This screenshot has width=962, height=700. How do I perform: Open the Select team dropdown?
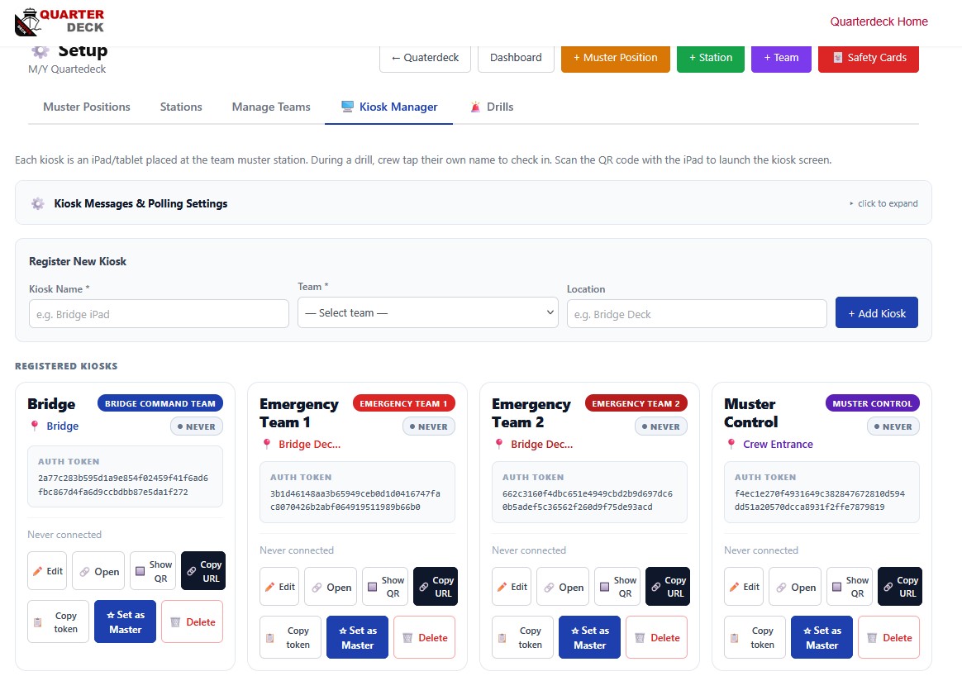coord(427,313)
